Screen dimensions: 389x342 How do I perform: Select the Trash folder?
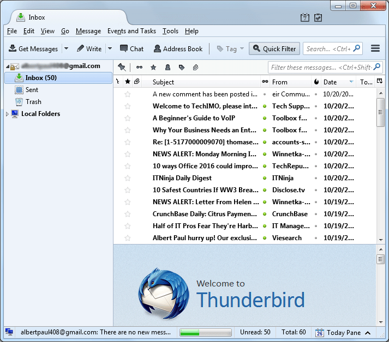pos(33,102)
